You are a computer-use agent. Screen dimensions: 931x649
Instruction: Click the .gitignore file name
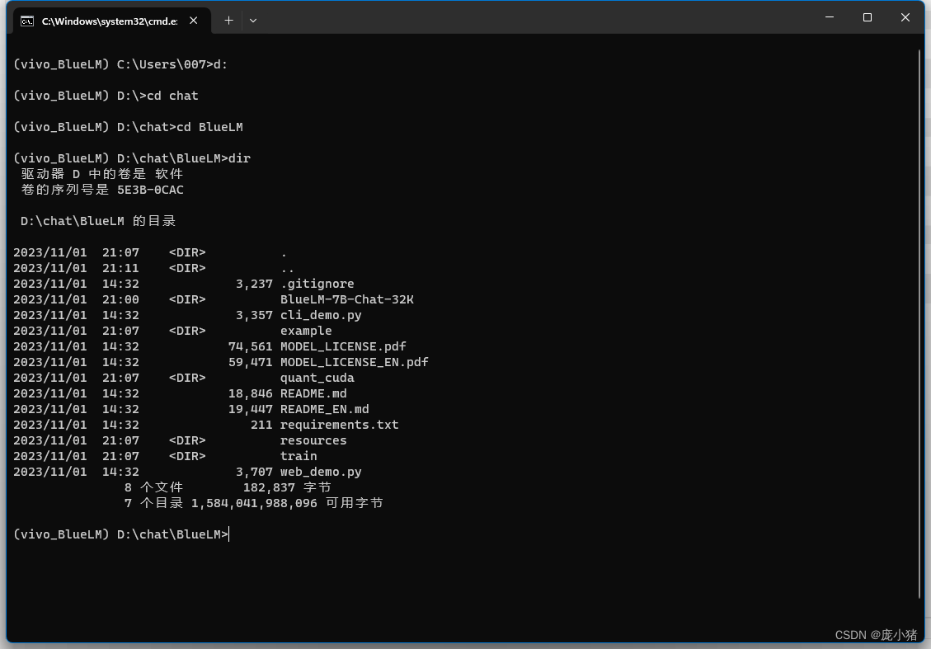pos(317,284)
